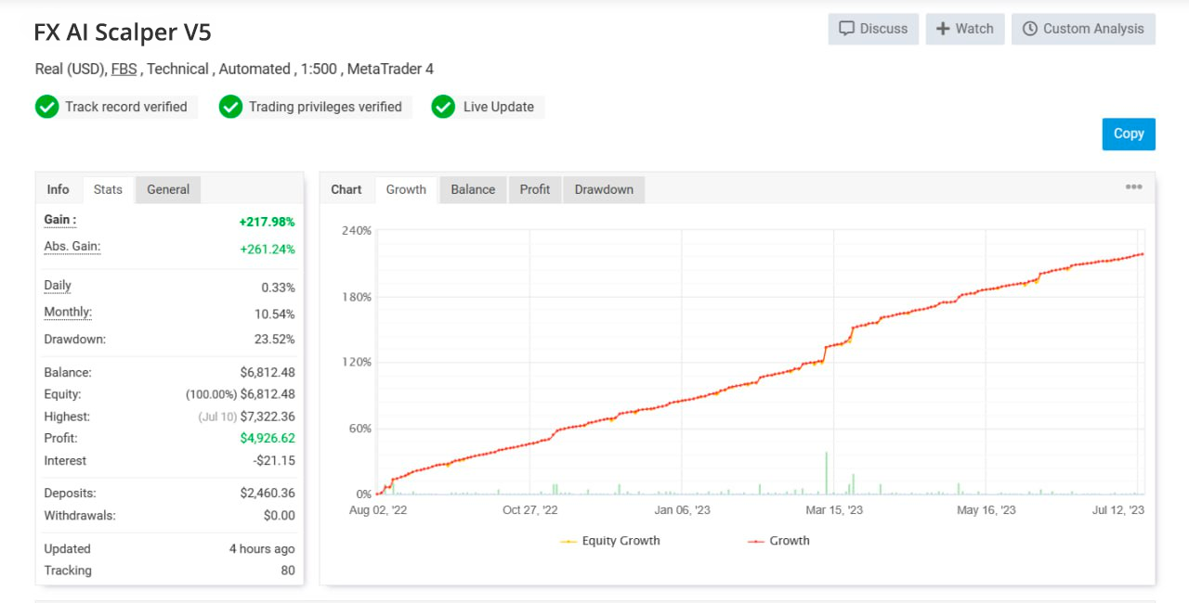
Task: Open the FBS broker link
Action: coord(124,69)
